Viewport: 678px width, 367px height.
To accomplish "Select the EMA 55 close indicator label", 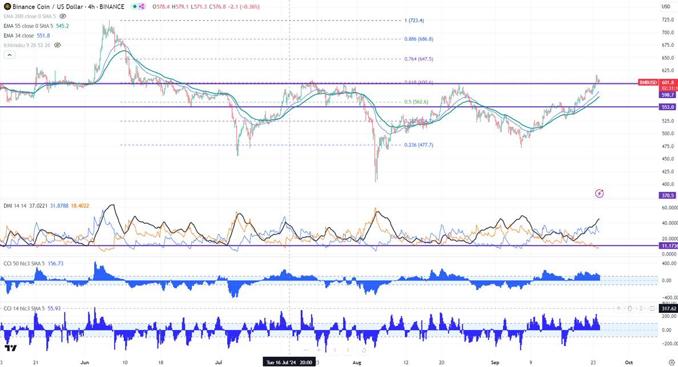I will point(29,26).
